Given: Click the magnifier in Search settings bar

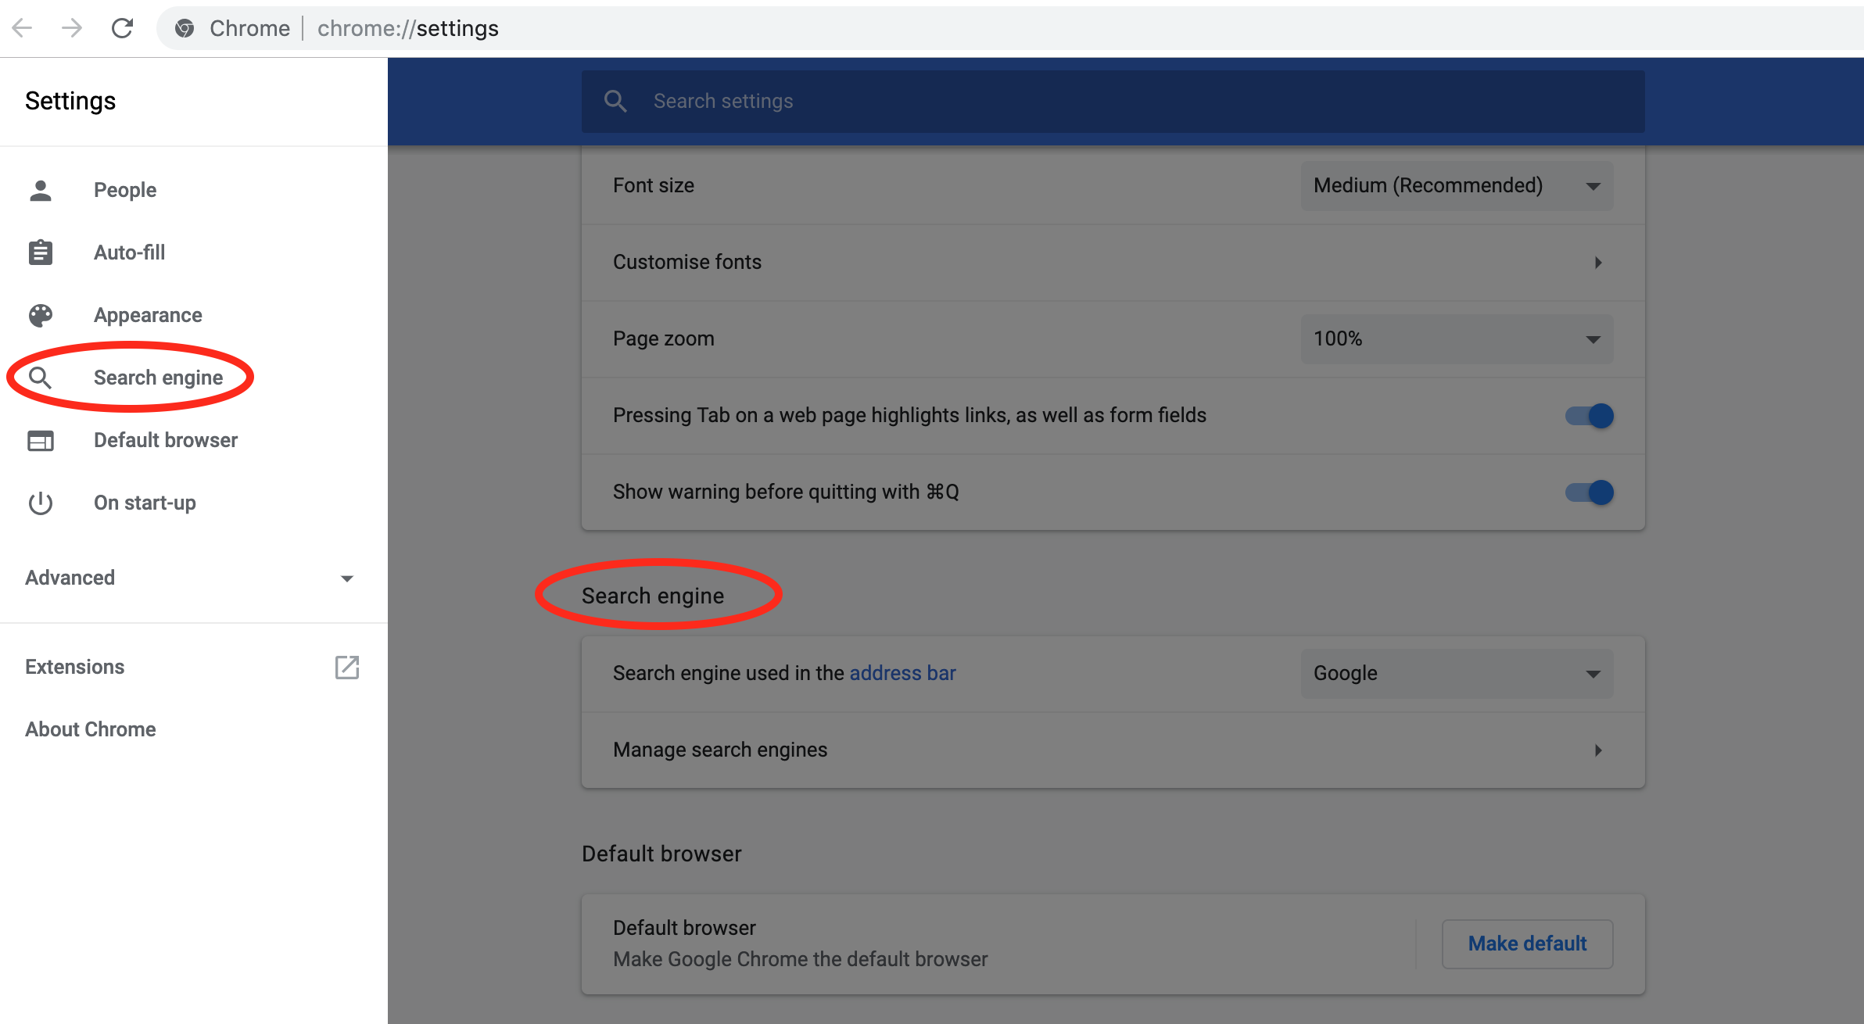Looking at the screenshot, I should 615,101.
